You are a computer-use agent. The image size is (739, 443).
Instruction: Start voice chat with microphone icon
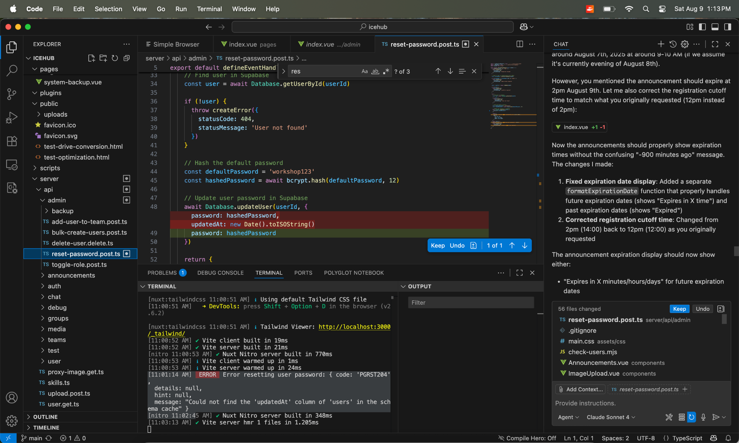point(703,417)
